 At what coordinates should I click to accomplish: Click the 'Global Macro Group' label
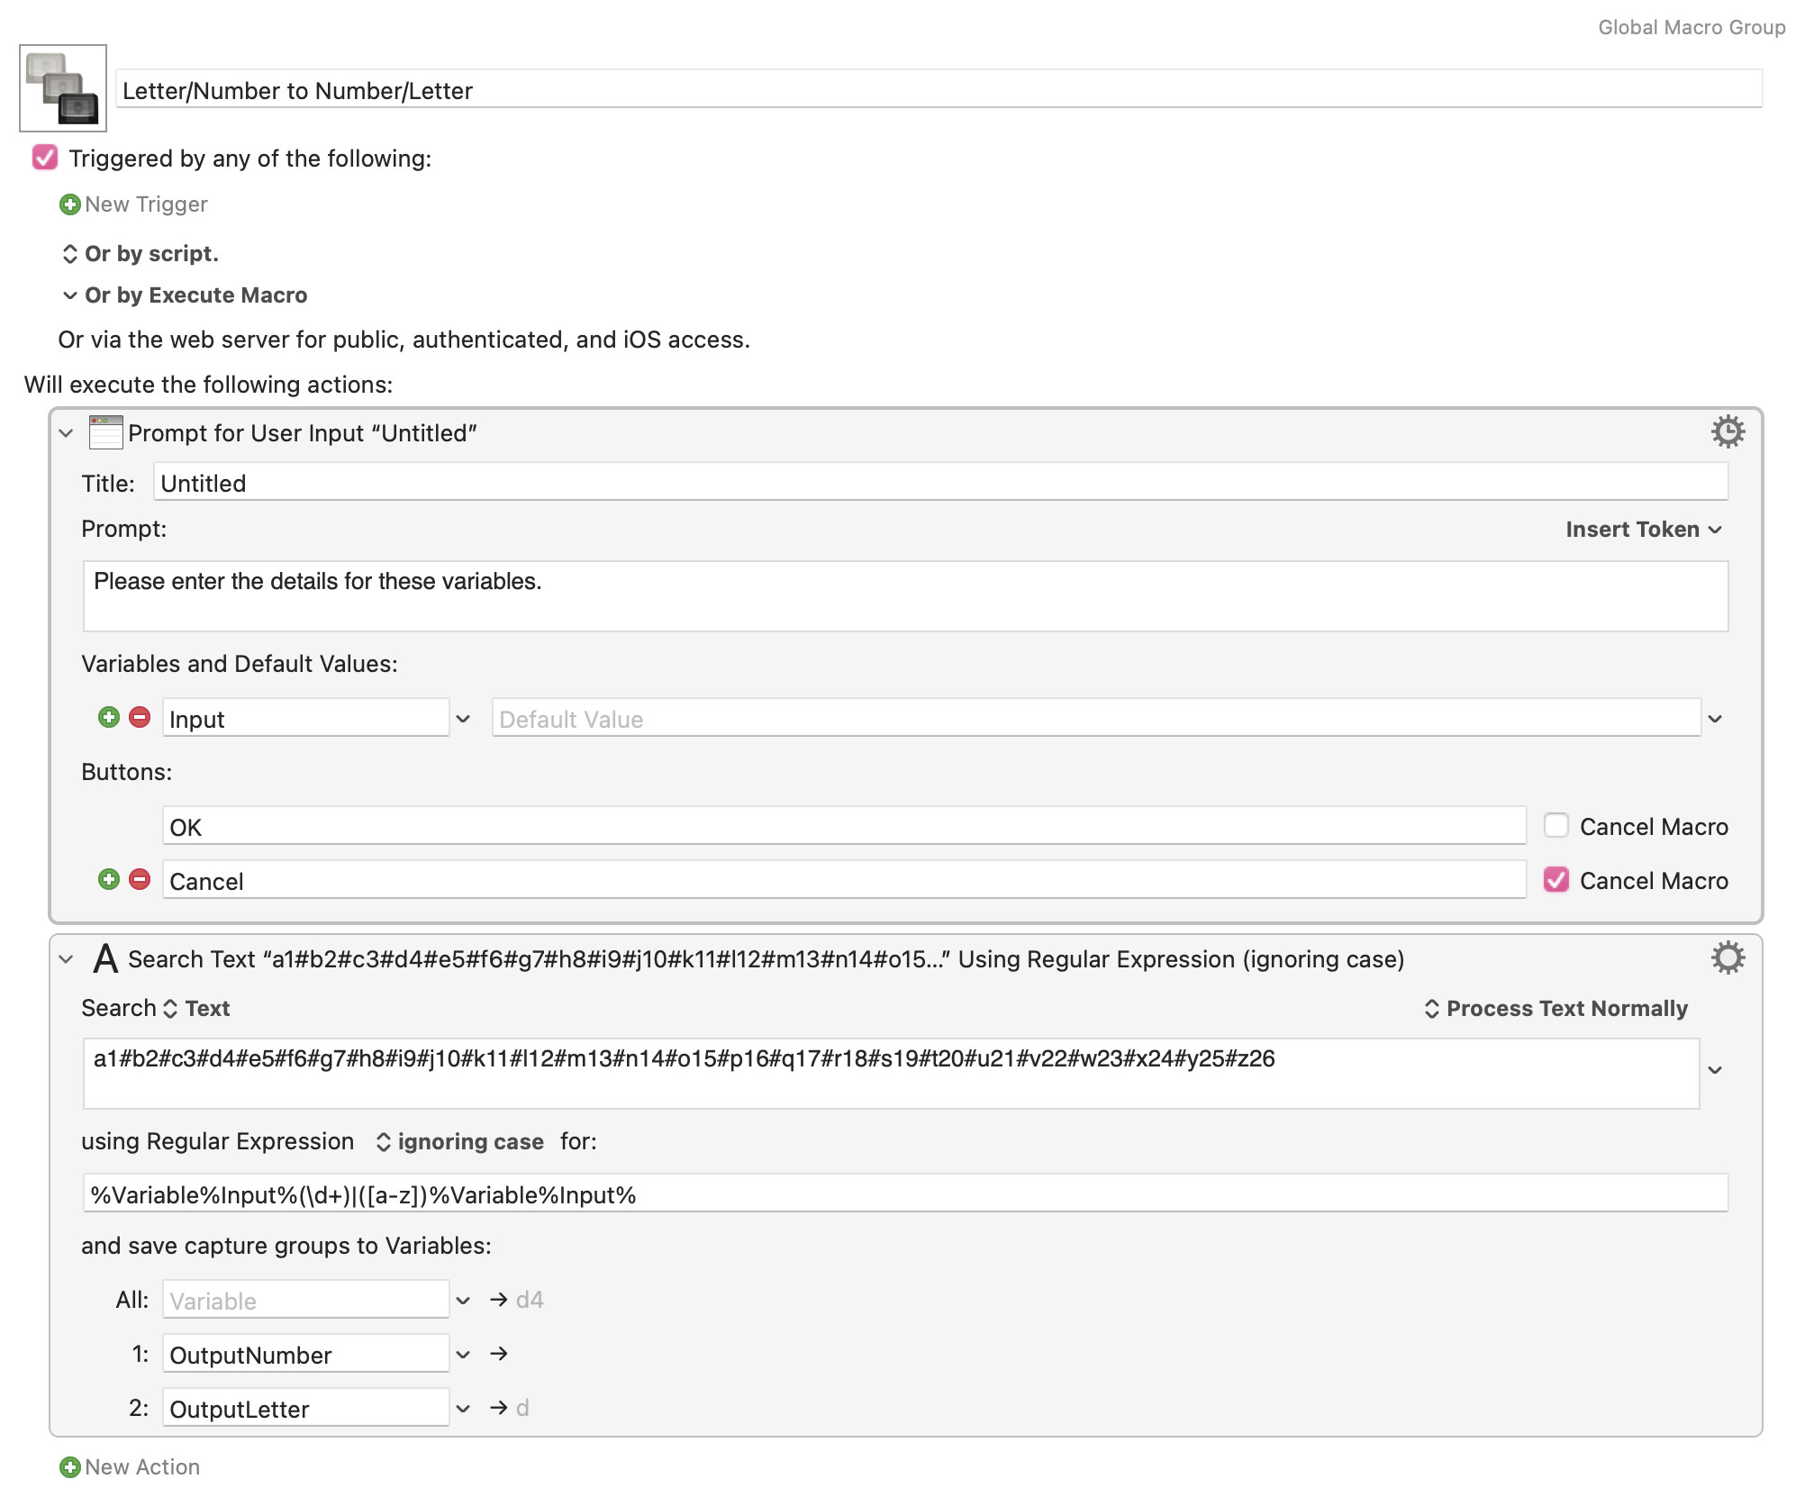pyautogui.click(x=1692, y=28)
